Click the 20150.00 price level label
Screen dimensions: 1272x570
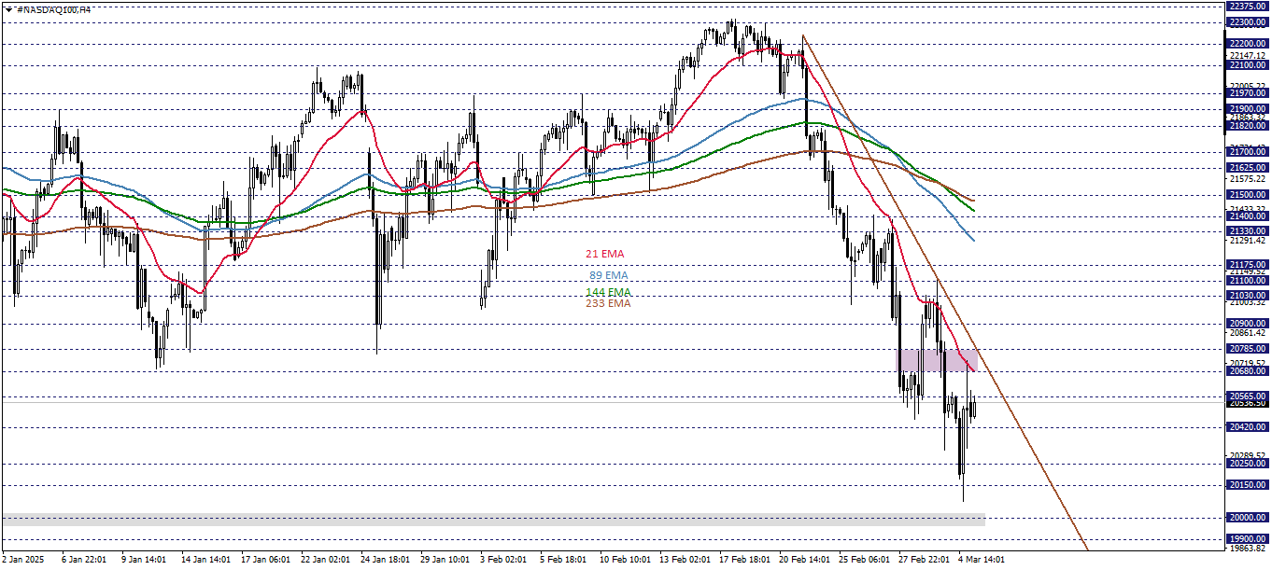(1248, 485)
